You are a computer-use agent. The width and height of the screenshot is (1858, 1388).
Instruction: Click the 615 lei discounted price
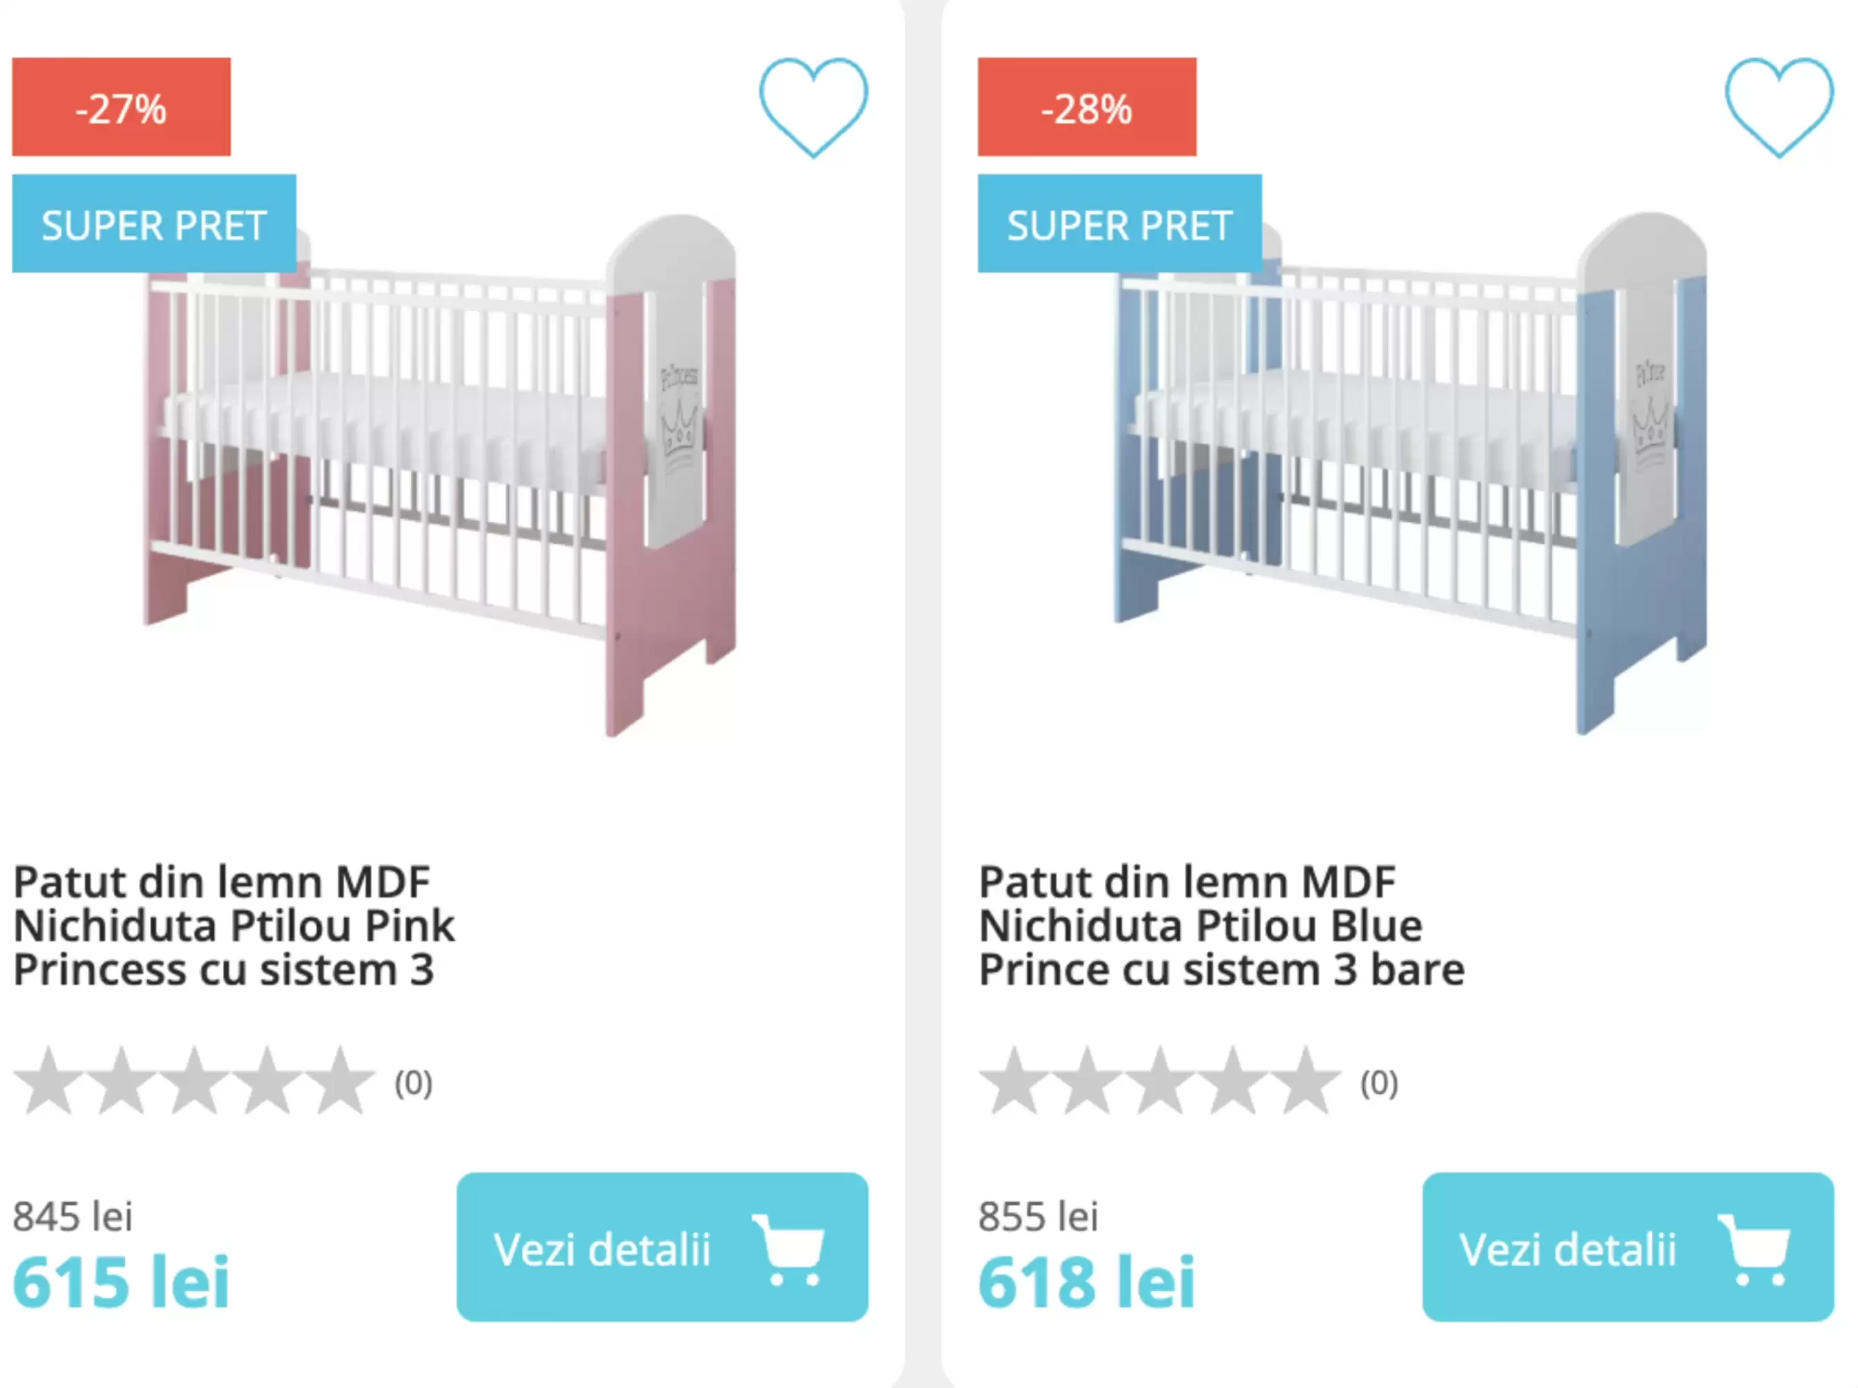click(x=121, y=1281)
